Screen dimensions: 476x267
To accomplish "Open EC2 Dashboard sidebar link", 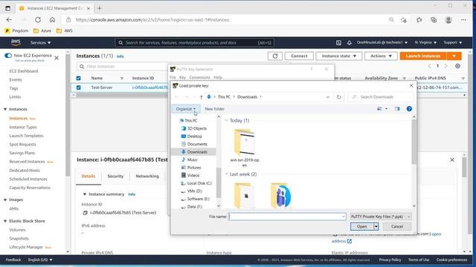I will 24,71.
